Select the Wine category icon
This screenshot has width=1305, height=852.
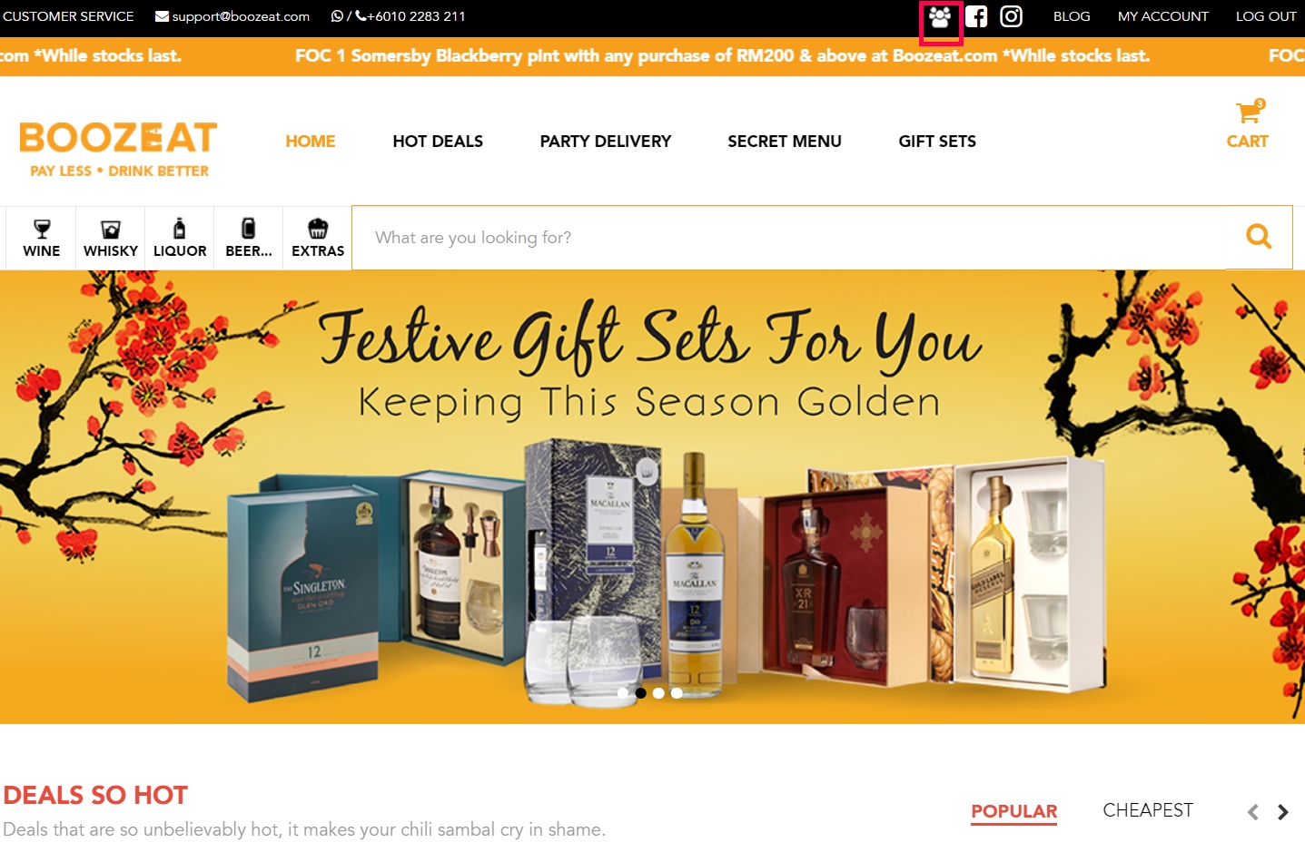(42, 229)
